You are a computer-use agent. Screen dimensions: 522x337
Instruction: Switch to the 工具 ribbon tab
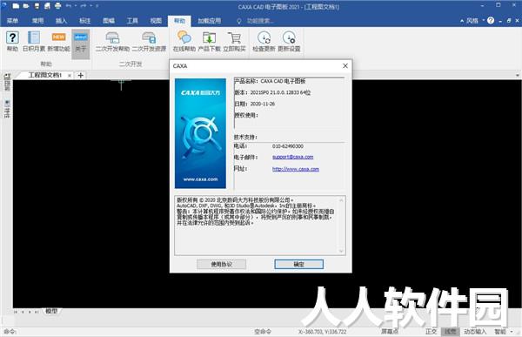point(132,21)
